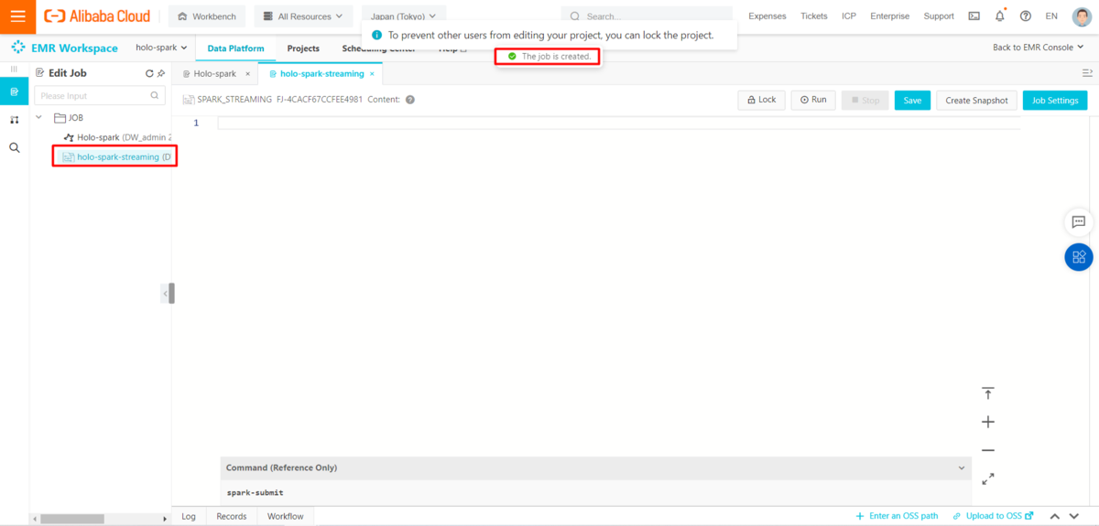Click the Workbench button
The height and width of the screenshot is (526, 1099).
coord(207,16)
